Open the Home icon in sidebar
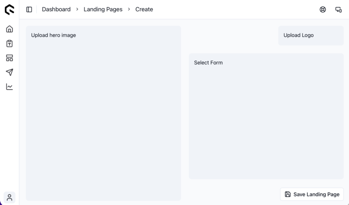This screenshot has height=205, width=349. (9, 29)
